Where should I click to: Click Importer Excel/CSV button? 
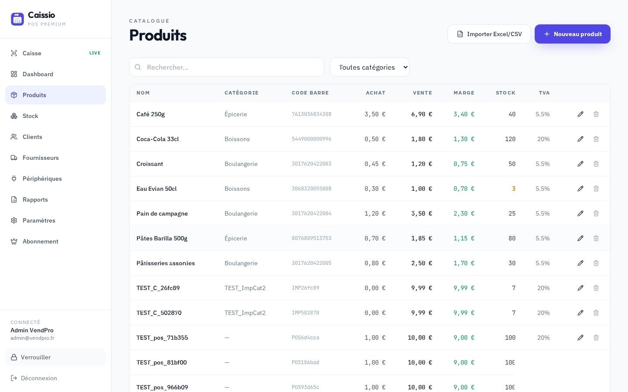tap(489, 34)
